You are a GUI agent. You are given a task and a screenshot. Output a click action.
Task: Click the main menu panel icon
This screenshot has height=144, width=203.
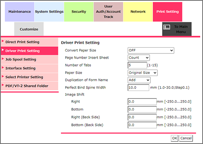pyautogui.click(x=167, y=27)
